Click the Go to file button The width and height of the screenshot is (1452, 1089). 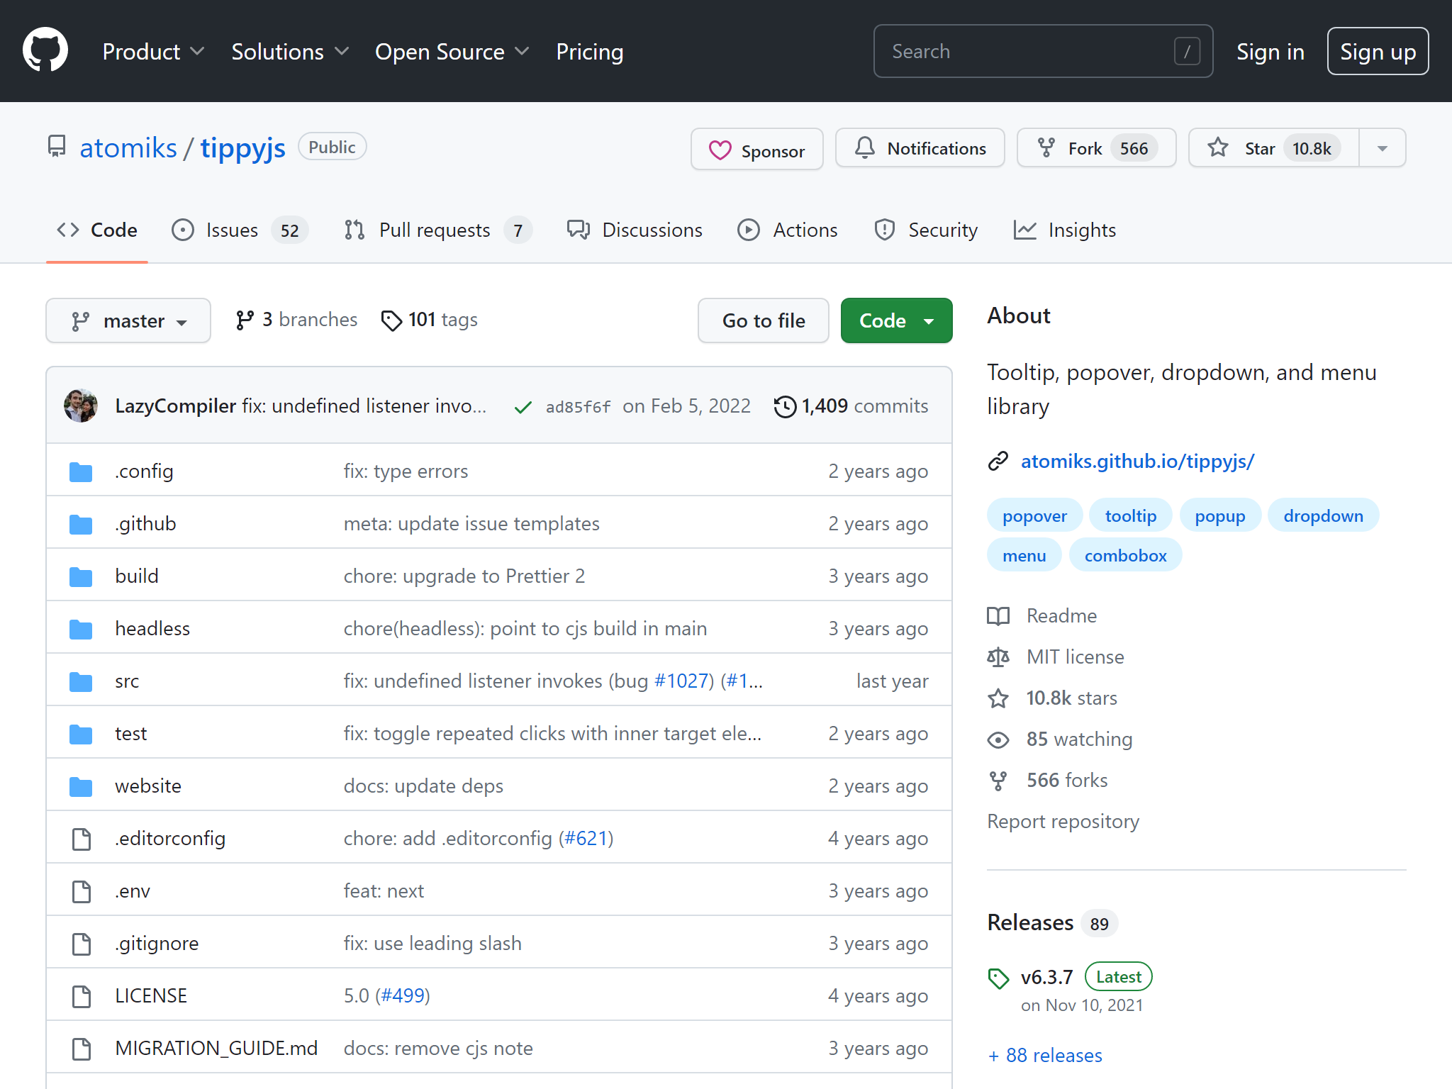(x=763, y=320)
